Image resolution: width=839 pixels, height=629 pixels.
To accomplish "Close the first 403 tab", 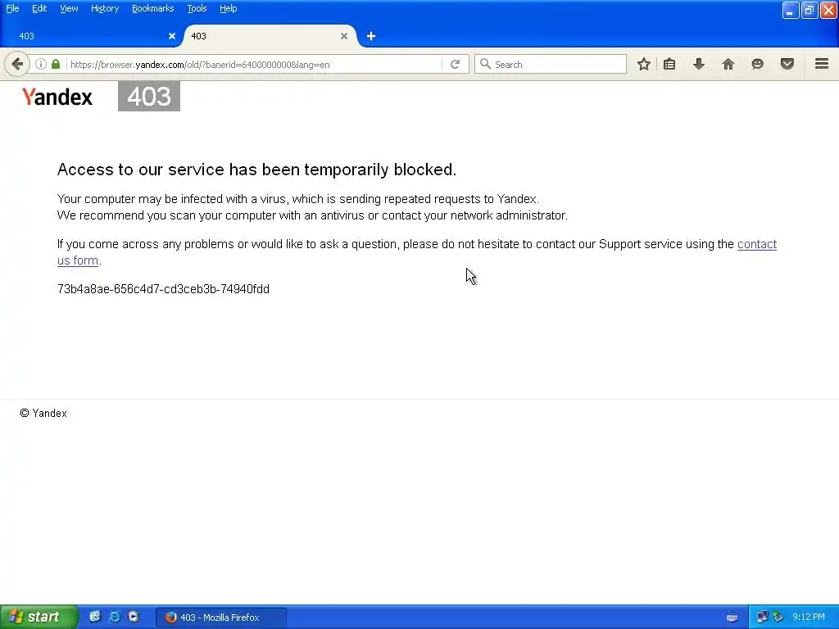I will (x=172, y=36).
